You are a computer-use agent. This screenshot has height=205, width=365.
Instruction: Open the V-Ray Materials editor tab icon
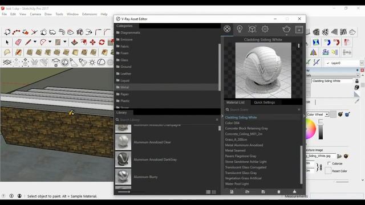[x=227, y=29]
